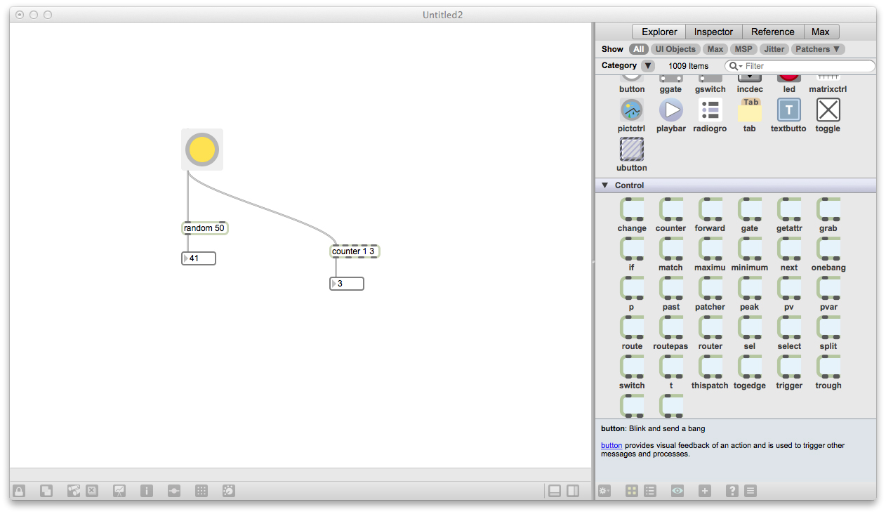Choose the playbar object icon
The height and width of the screenshot is (514, 886).
coord(670,110)
